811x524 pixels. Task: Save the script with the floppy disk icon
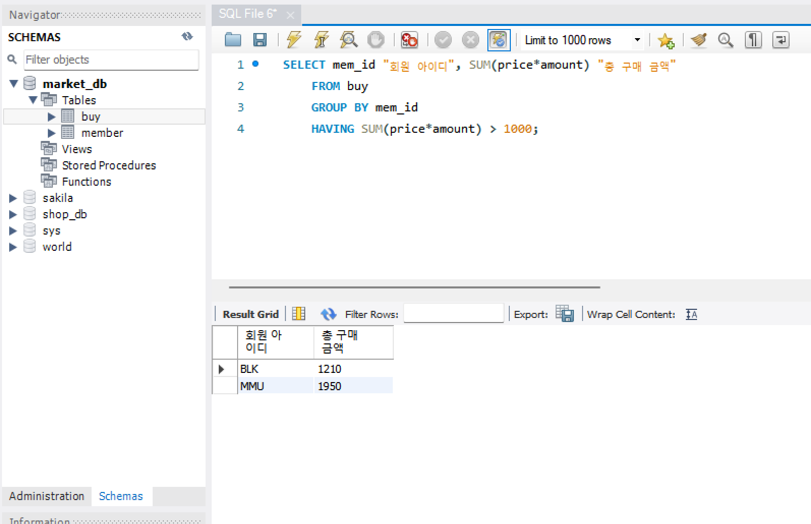[260, 40]
